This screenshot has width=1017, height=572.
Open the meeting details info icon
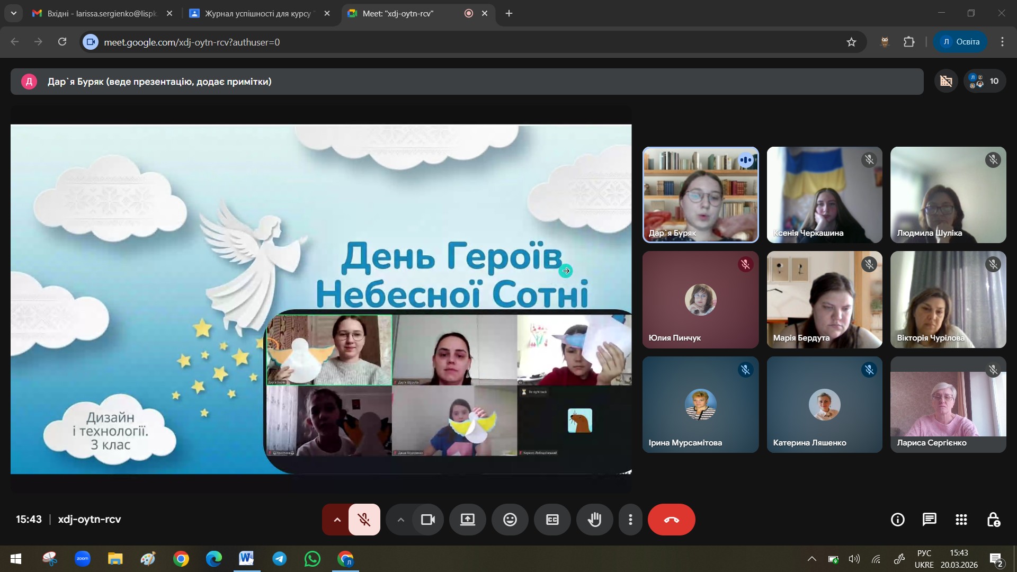(897, 520)
